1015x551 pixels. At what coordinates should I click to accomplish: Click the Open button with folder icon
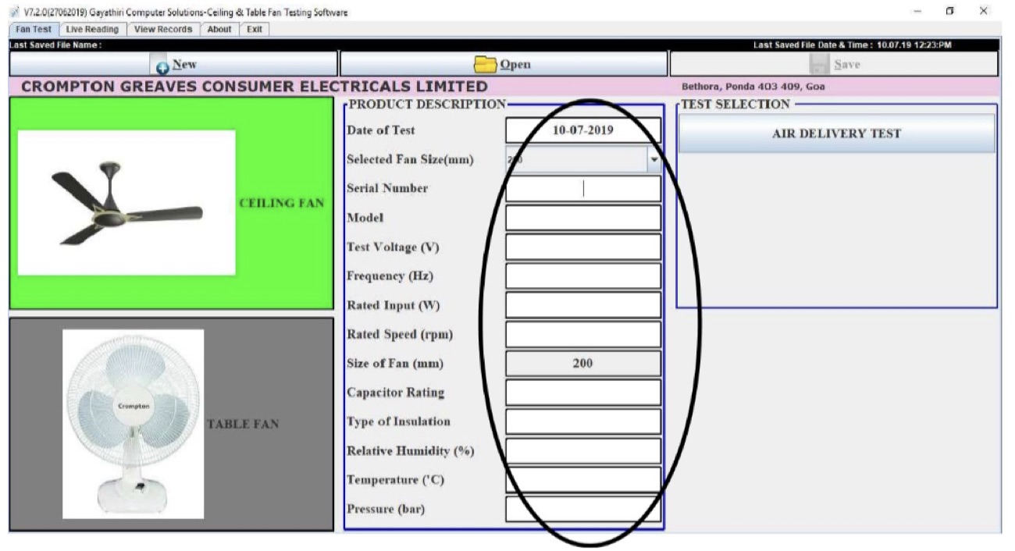(x=504, y=64)
